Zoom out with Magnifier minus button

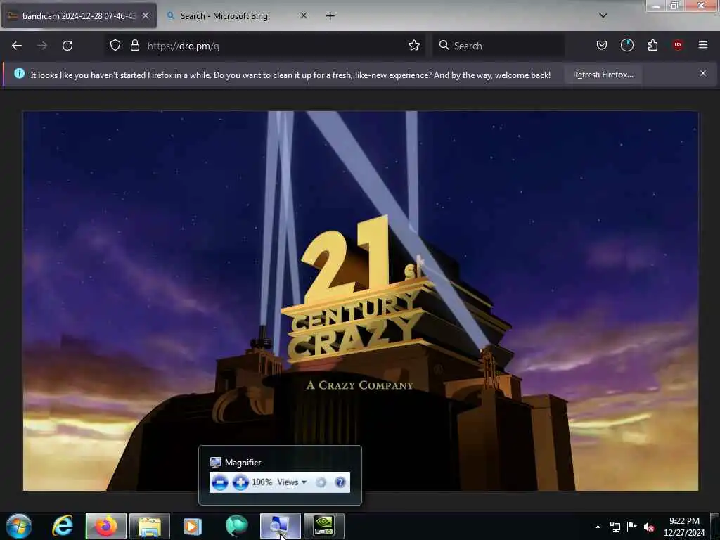click(x=220, y=482)
